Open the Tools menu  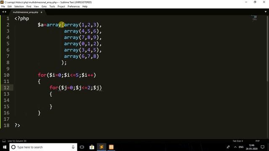(x=52, y=7)
